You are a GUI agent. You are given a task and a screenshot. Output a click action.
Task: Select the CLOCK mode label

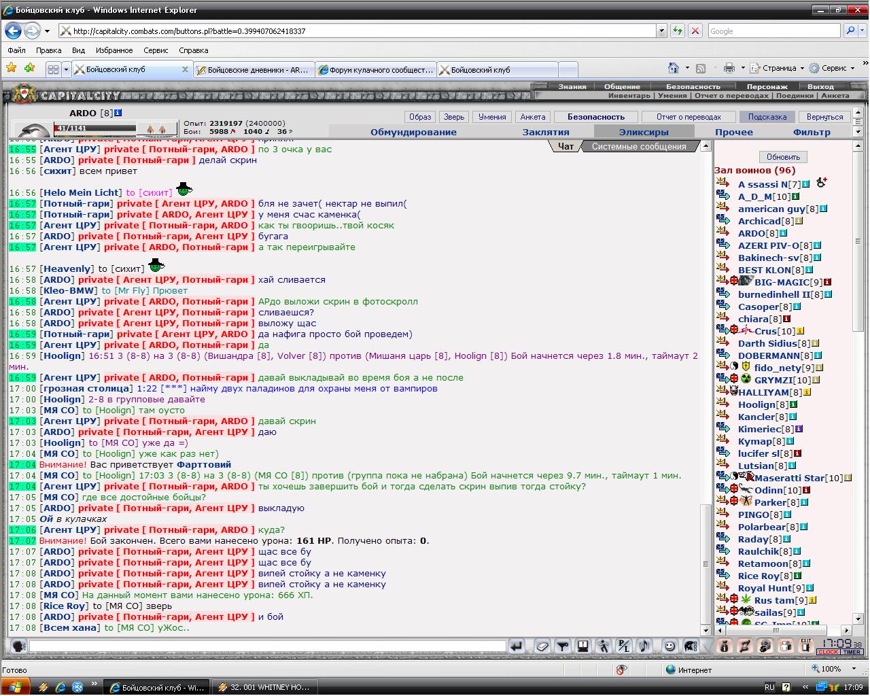(828, 652)
